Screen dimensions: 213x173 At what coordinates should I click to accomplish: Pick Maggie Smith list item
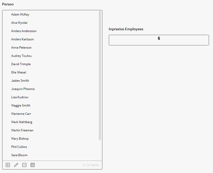coord(21,106)
